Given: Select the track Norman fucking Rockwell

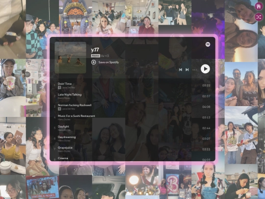Looking at the screenshot, I should click(75, 105).
